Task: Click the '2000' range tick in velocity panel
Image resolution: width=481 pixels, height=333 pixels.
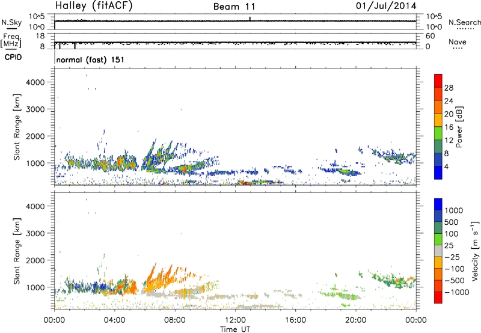Action: coord(35,260)
